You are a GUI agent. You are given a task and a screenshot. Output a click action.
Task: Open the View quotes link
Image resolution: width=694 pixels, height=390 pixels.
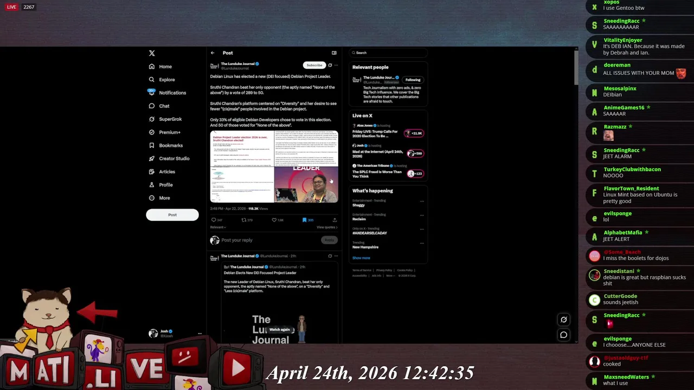tap(327, 227)
